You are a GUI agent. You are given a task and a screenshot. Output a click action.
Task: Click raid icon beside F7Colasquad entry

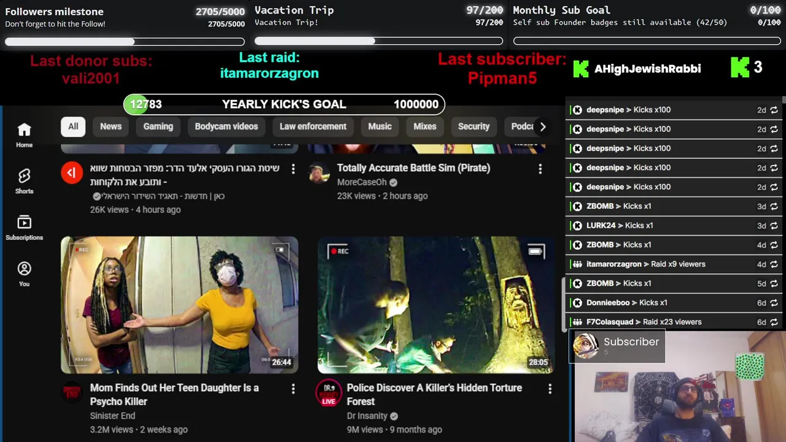tap(577, 322)
